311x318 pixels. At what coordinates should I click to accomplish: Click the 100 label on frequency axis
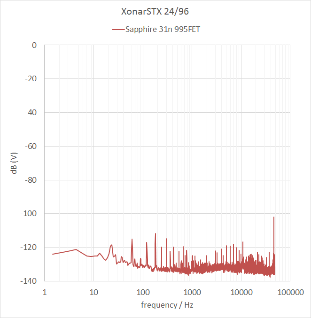(x=143, y=293)
